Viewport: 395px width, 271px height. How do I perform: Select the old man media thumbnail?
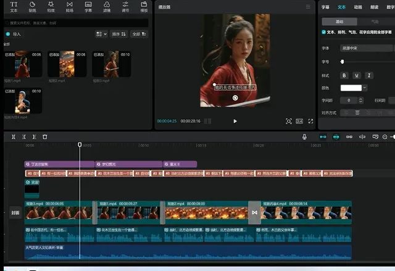tap(23, 101)
